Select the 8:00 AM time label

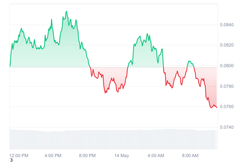point(190,155)
